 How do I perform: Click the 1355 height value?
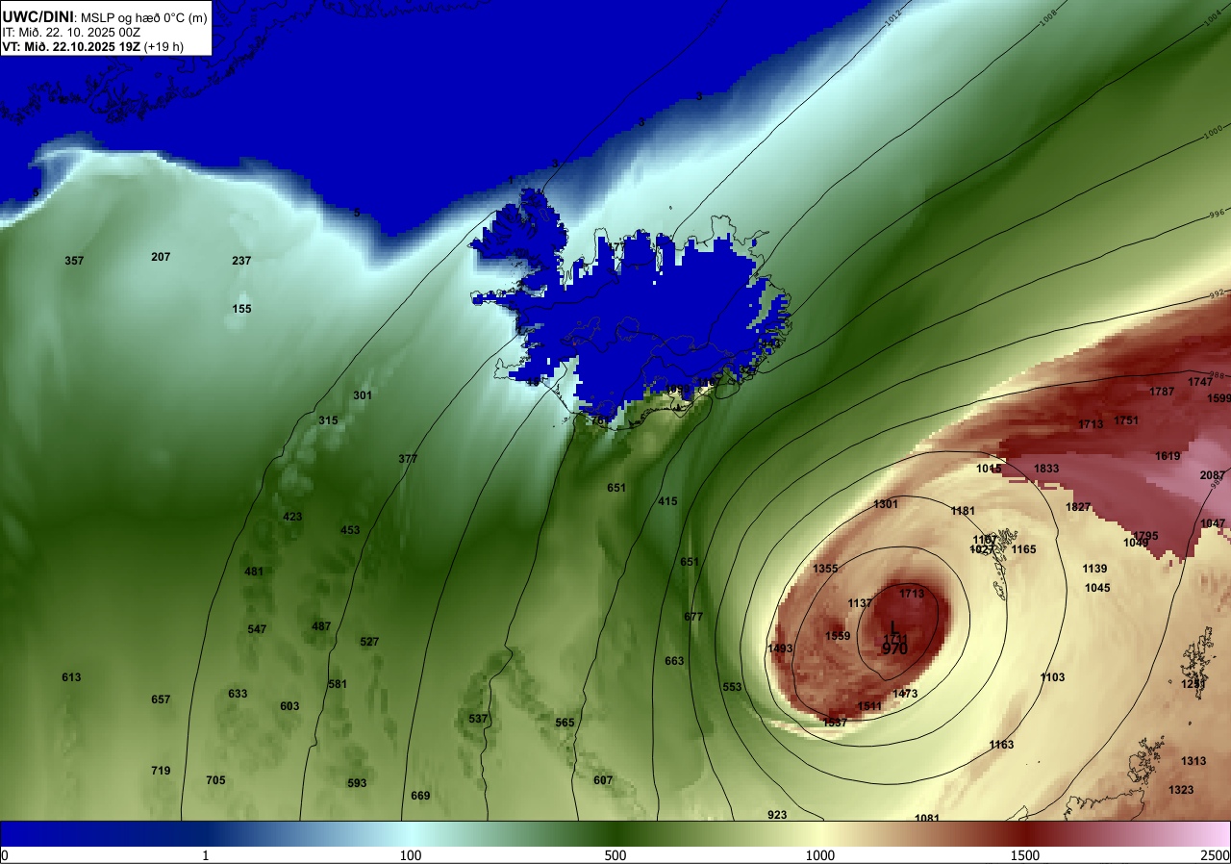click(x=825, y=569)
